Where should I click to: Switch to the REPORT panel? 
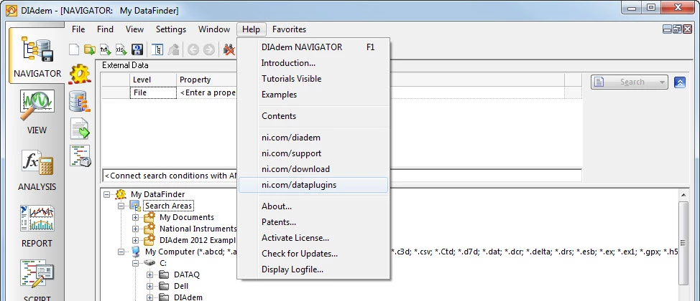[37, 226]
